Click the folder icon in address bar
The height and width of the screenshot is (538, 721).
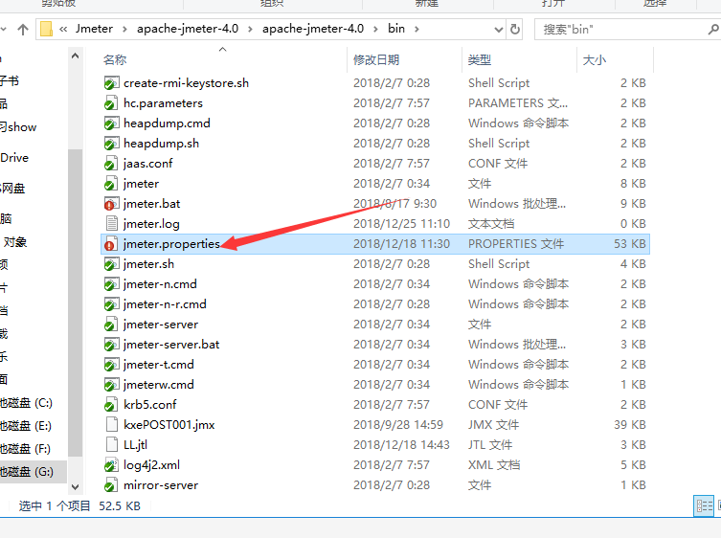(x=47, y=29)
